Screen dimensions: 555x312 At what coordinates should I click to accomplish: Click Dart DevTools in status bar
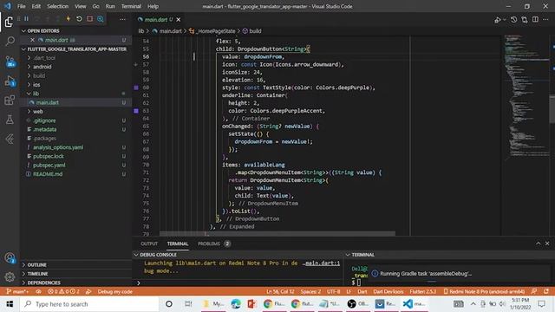coord(388,291)
